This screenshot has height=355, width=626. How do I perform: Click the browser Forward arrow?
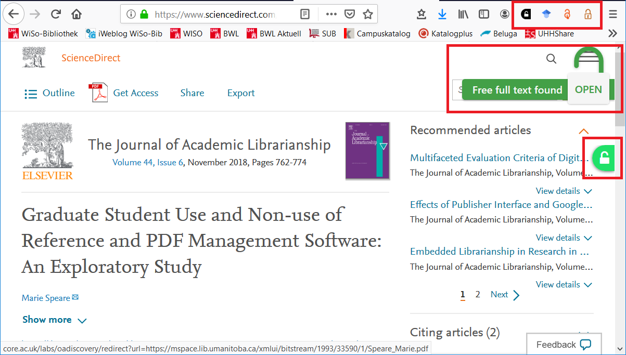35,14
